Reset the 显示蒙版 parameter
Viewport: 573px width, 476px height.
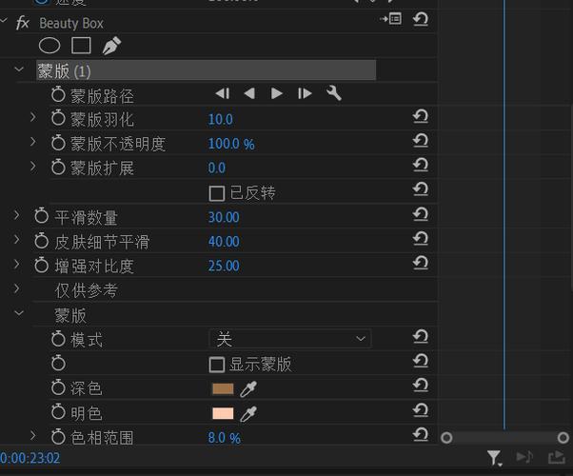pos(421,361)
